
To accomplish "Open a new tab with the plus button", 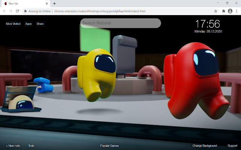I will pyautogui.click(x=54, y=3).
